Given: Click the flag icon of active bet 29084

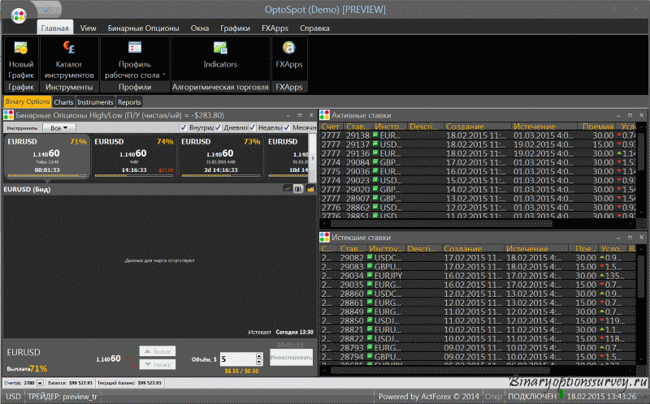Looking at the screenshot, I should (x=375, y=162).
